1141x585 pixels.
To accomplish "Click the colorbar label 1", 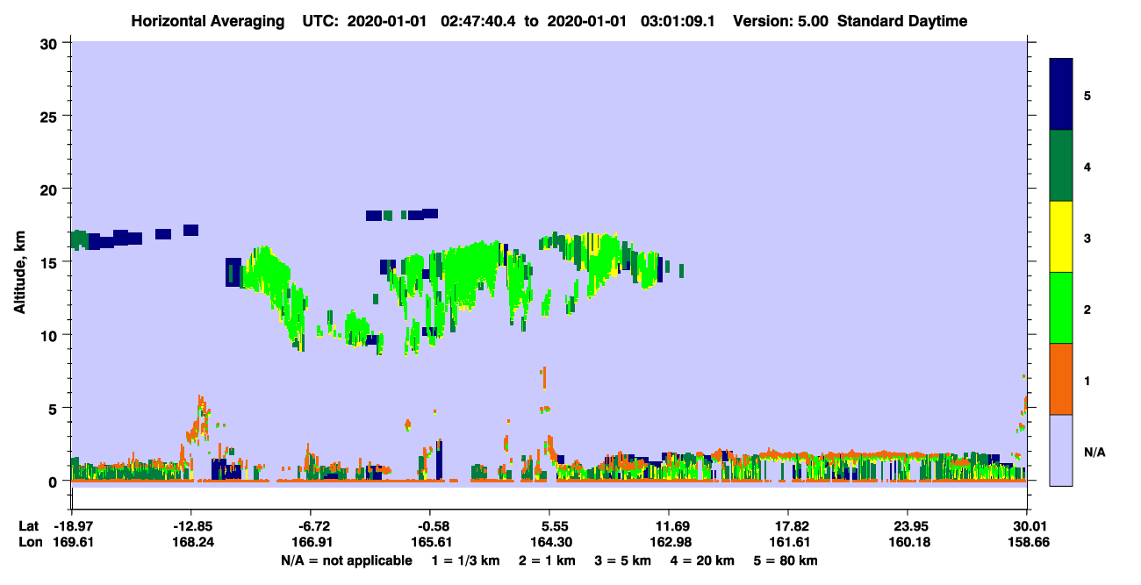I will tap(1087, 381).
